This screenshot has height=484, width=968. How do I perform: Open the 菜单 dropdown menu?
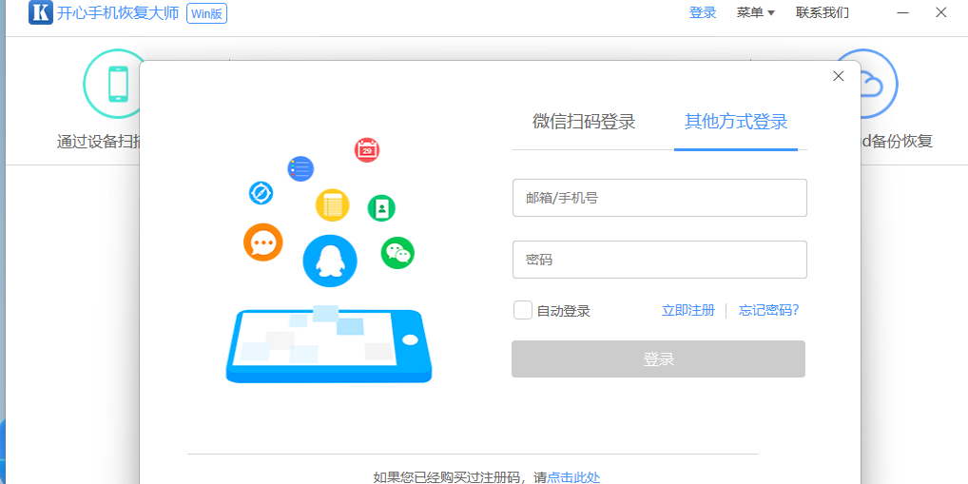click(755, 13)
